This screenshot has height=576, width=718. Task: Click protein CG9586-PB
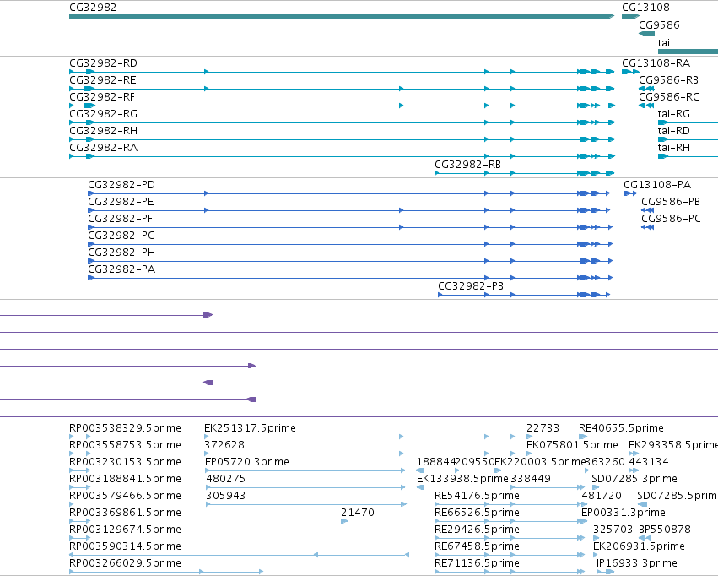[647, 210]
